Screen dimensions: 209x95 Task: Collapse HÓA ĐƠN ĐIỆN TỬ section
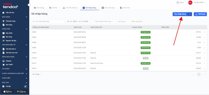coord(27,45)
